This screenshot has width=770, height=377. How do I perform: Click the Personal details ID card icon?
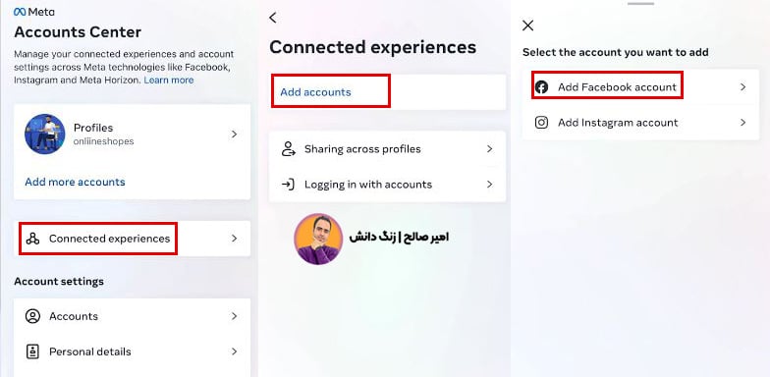tap(32, 351)
